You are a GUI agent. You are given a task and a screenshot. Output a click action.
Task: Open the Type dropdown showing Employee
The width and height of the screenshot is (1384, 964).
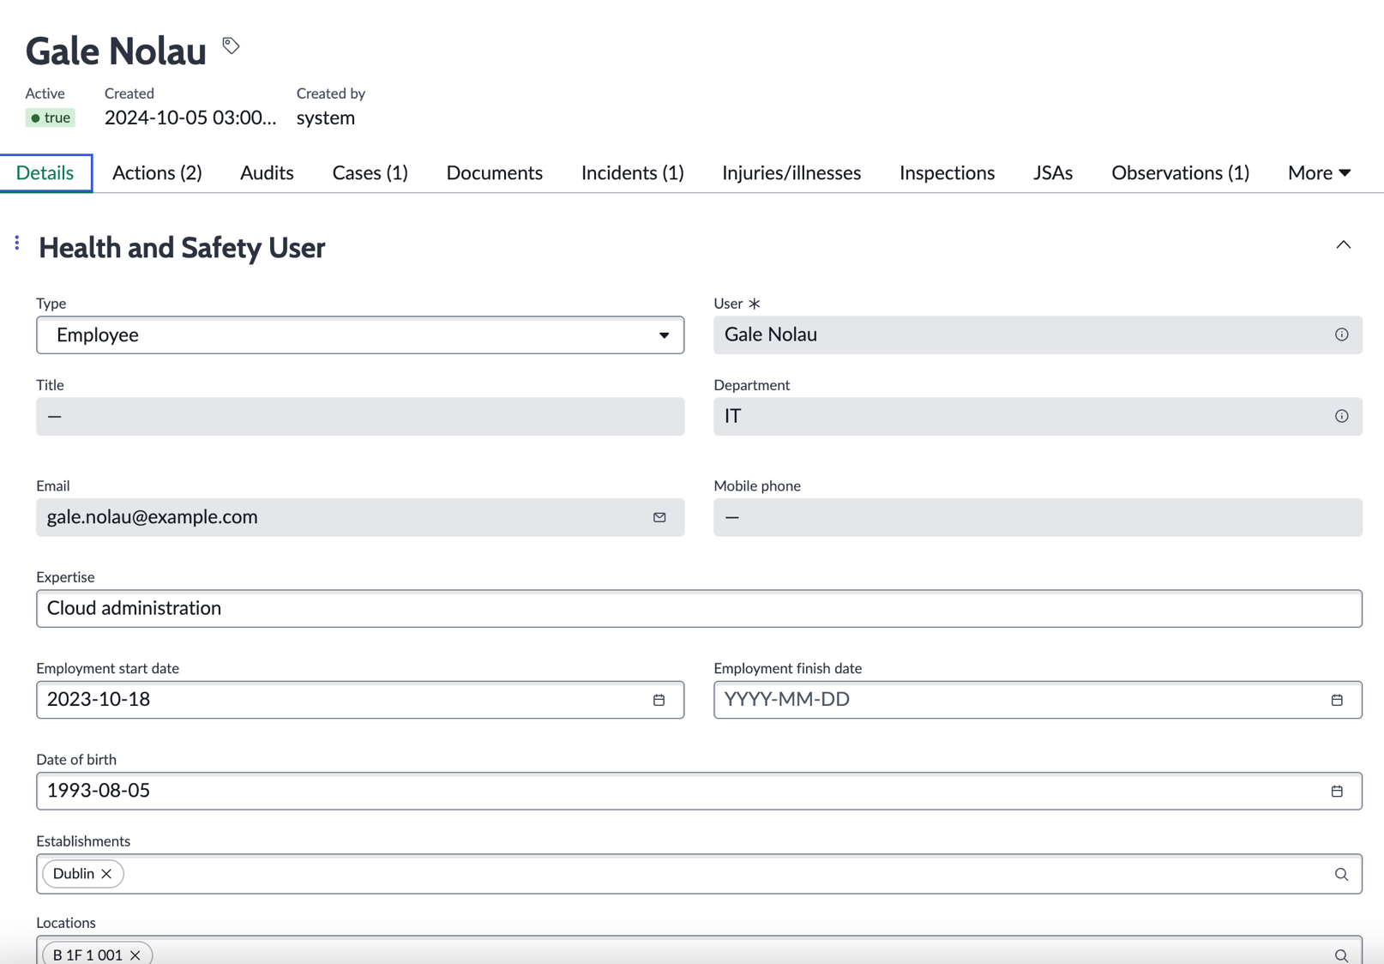click(x=360, y=335)
